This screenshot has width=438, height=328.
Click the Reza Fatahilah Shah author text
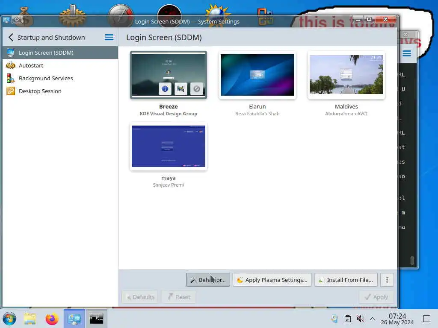pos(257,114)
